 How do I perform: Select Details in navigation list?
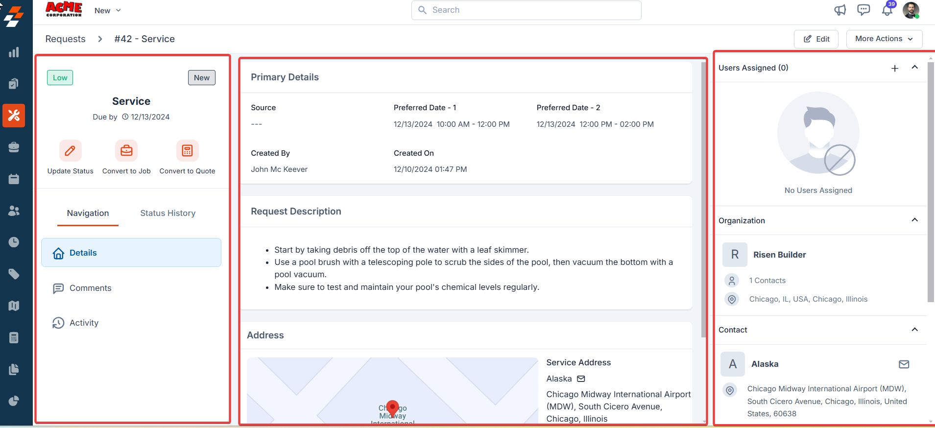coord(131,253)
